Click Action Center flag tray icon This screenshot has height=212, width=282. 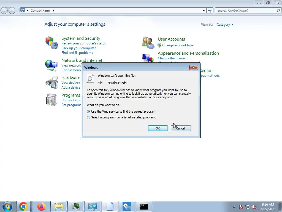241,207
